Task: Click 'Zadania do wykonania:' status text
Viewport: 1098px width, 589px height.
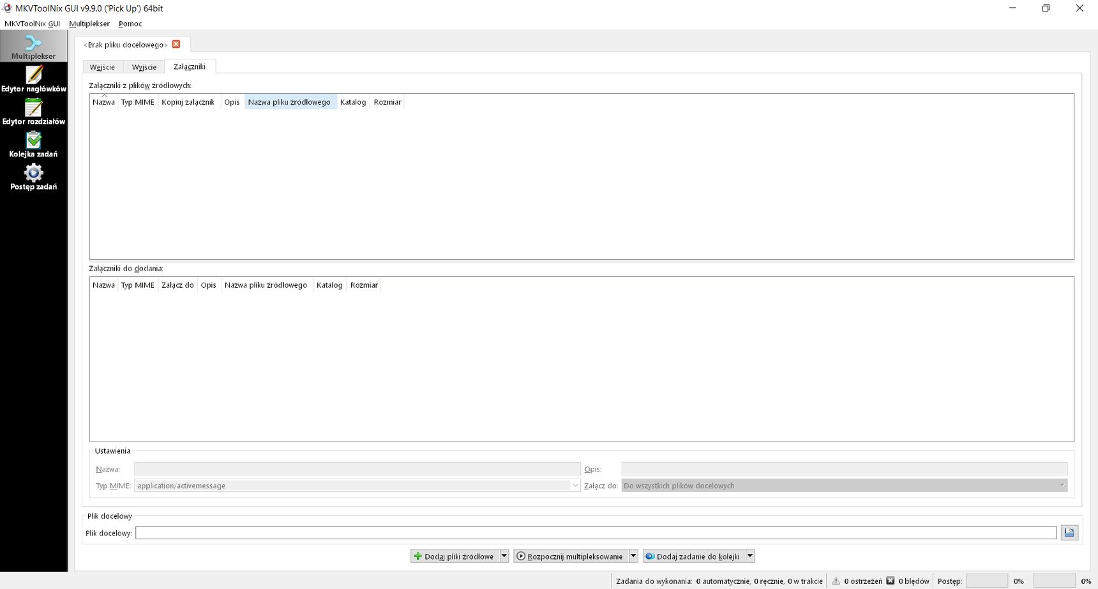Action: pos(654,581)
